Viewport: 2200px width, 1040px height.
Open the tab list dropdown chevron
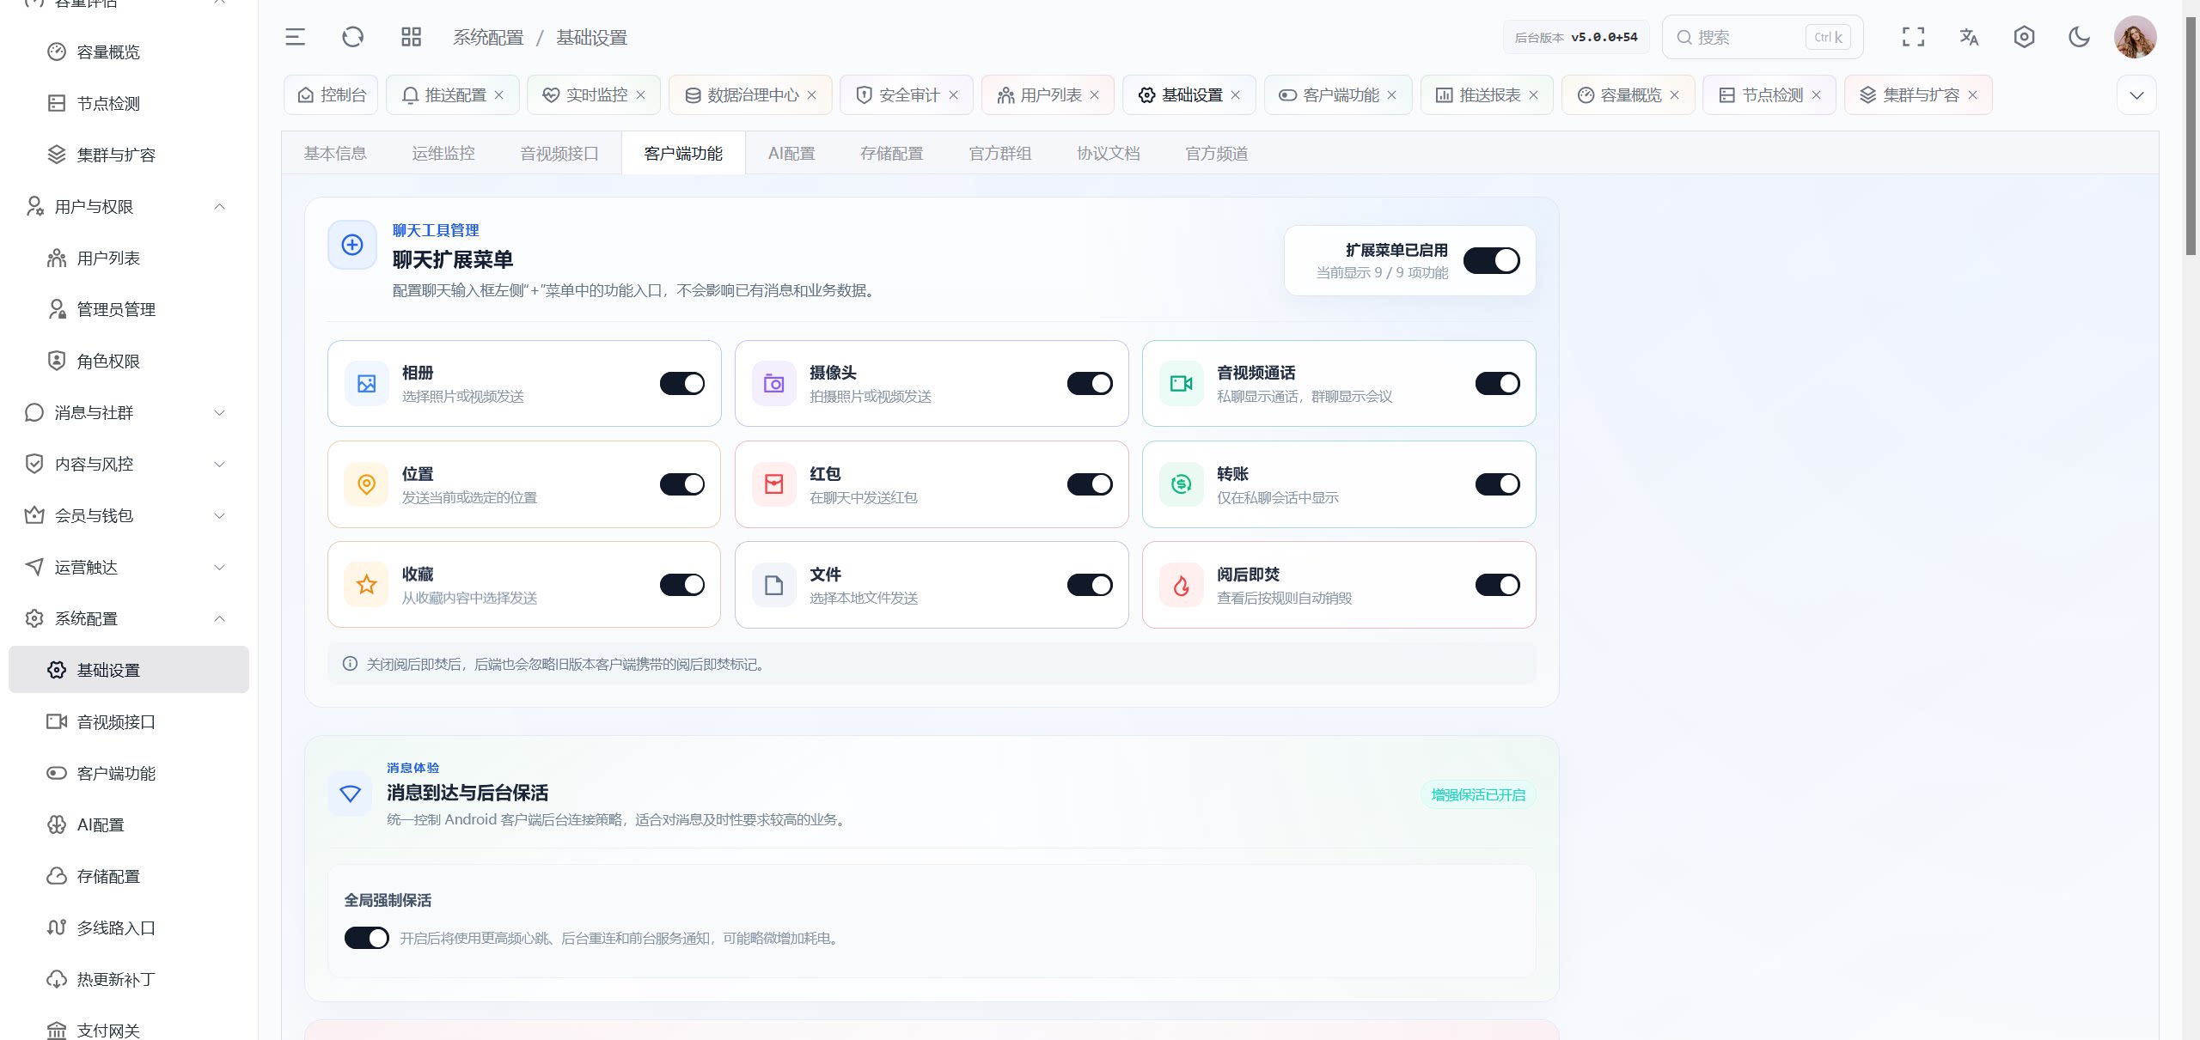2136,94
